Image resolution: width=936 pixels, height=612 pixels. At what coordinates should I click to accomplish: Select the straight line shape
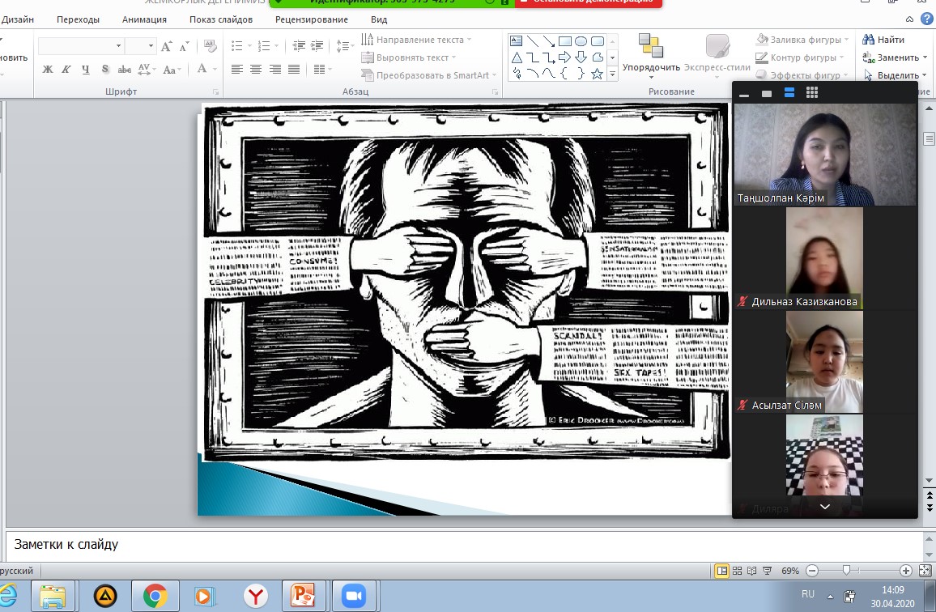533,41
